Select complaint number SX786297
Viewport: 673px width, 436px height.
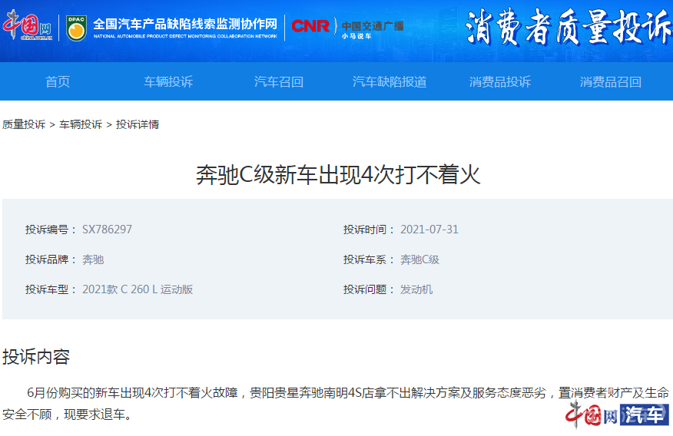click(x=107, y=230)
